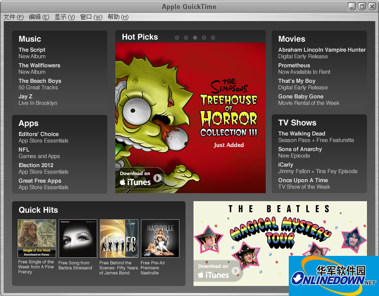Open Fifty Years of James Bond caption

click(x=118, y=268)
